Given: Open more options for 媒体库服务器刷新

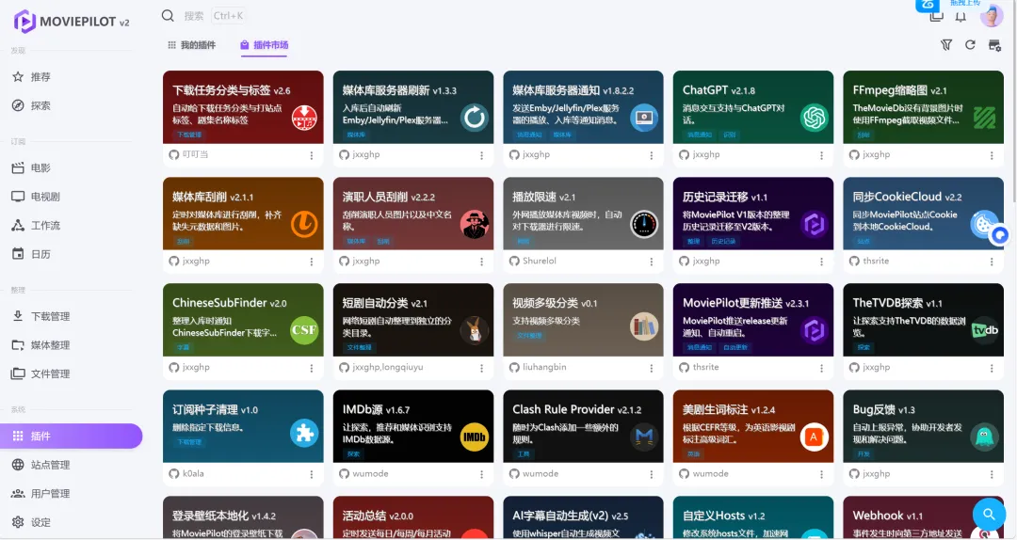Looking at the screenshot, I should pos(482,155).
